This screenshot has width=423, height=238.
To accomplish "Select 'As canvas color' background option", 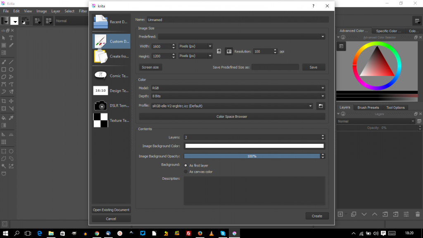I will (x=186, y=171).
